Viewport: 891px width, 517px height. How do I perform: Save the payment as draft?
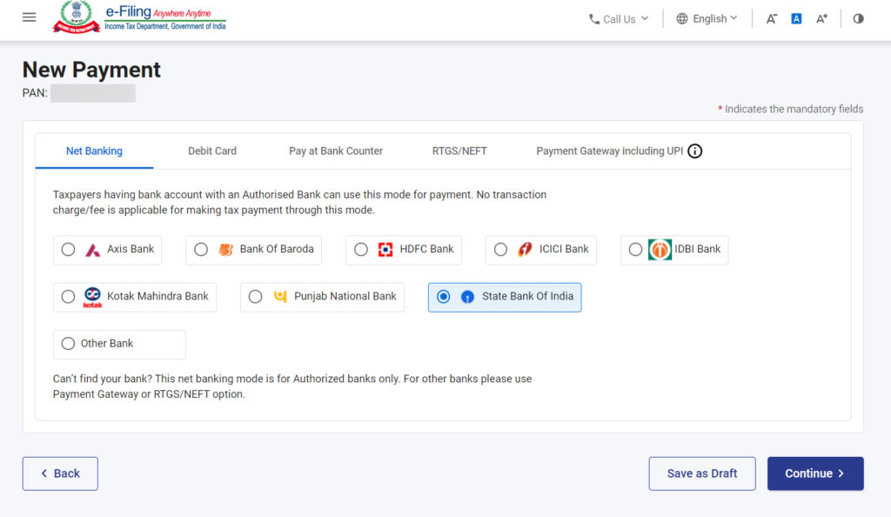701,473
